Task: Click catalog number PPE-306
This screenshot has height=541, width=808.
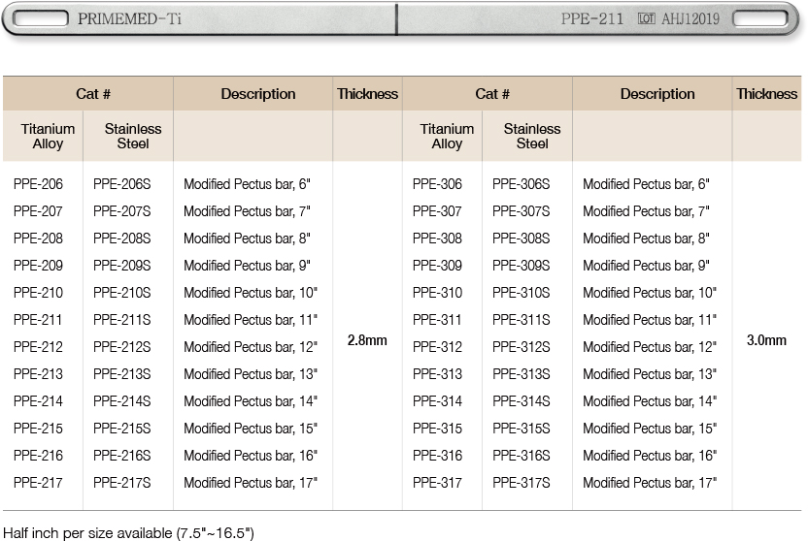Action: click(438, 184)
